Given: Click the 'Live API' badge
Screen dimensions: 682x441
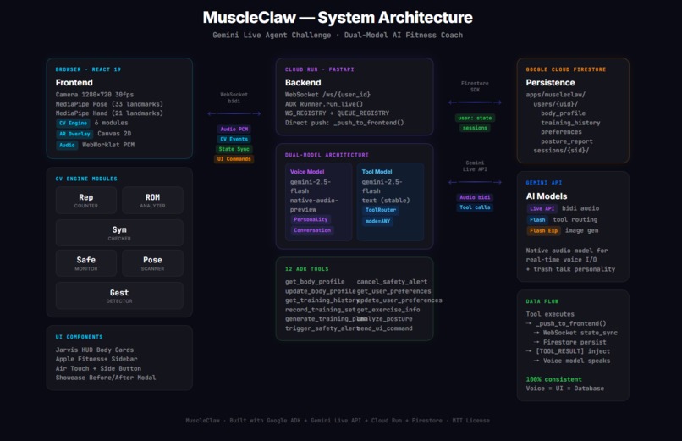Looking at the screenshot, I should [542, 209].
